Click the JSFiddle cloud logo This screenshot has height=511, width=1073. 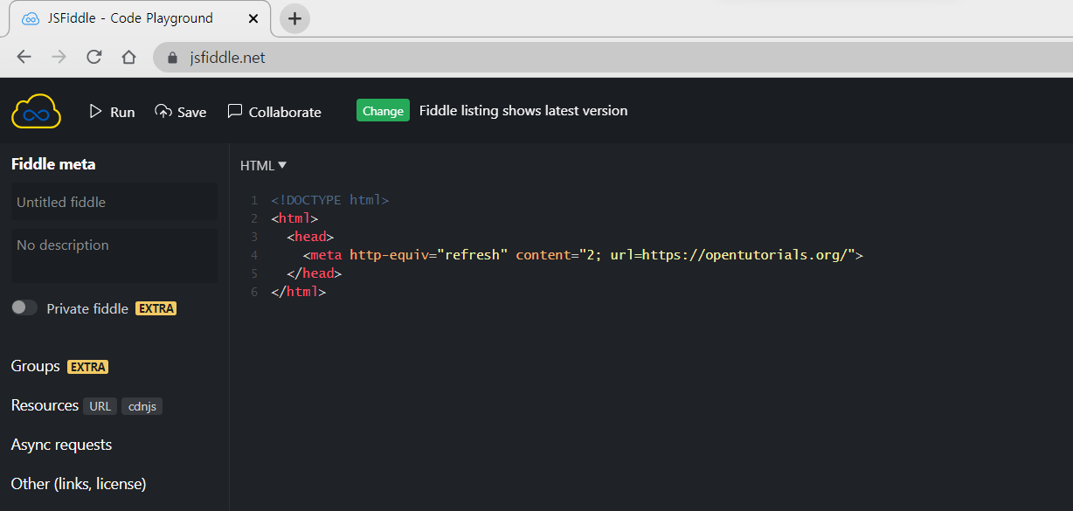click(36, 111)
